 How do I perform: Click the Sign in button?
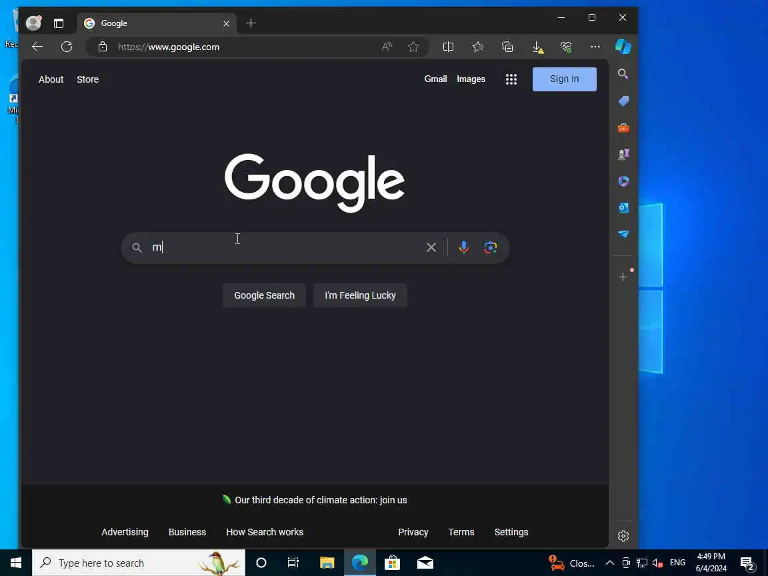click(564, 79)
